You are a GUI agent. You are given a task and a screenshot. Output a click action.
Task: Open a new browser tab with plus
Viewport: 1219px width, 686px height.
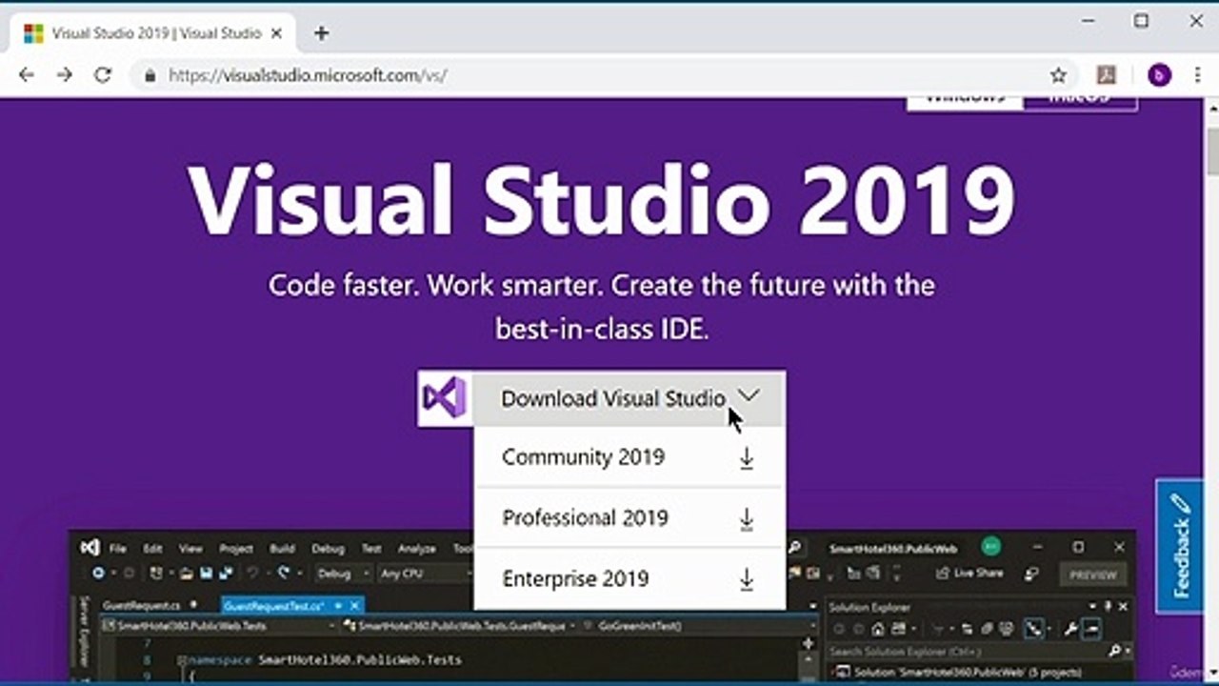coord(321,33)
